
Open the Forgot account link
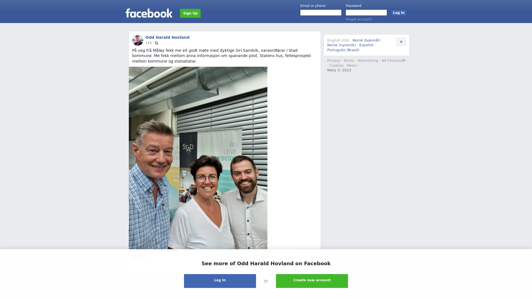[359, 19]
